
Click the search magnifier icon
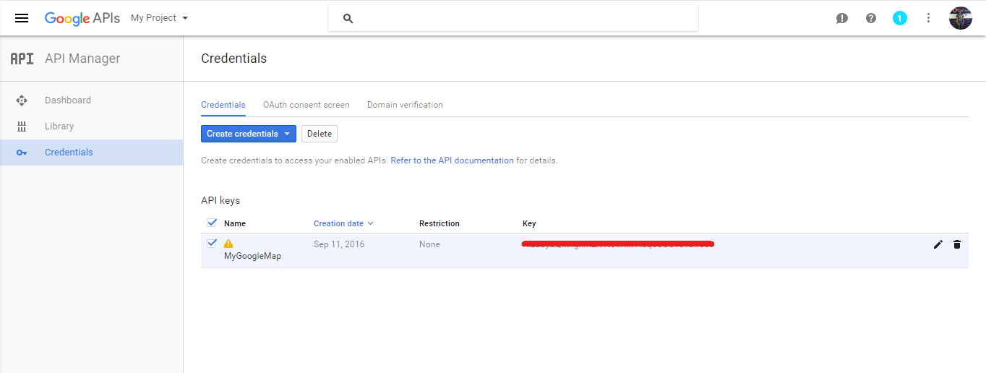click(x=348, y=19)
